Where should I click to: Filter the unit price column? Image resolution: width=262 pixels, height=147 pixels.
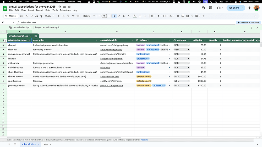coord(205,40)
